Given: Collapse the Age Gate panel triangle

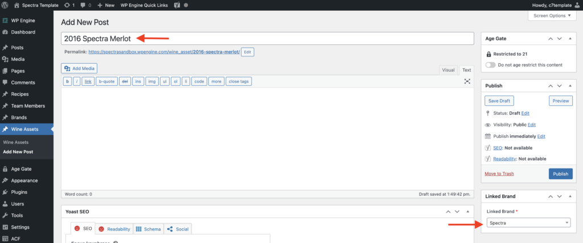Looking at the screenshot, I should (570, 39).
